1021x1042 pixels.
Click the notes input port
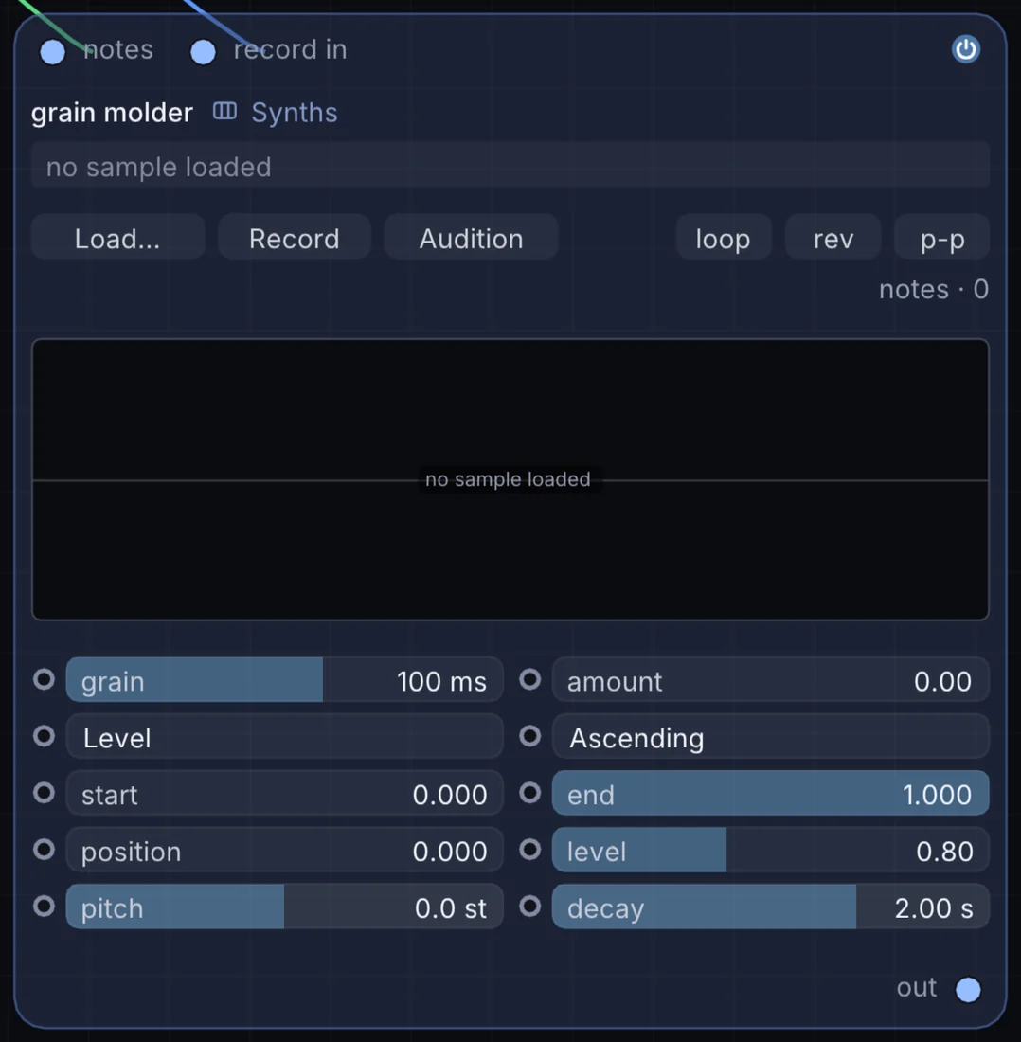click(52, 52)
